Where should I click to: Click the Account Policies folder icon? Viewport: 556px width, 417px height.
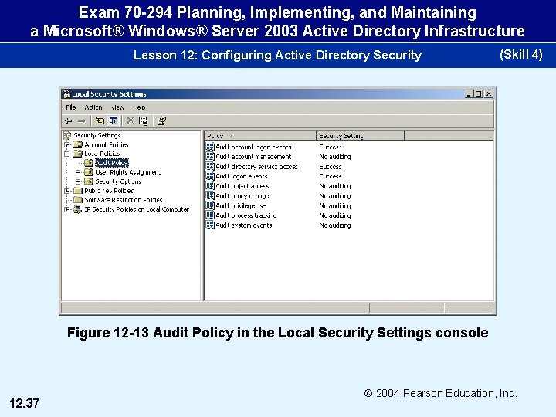[x=78, y=144]
